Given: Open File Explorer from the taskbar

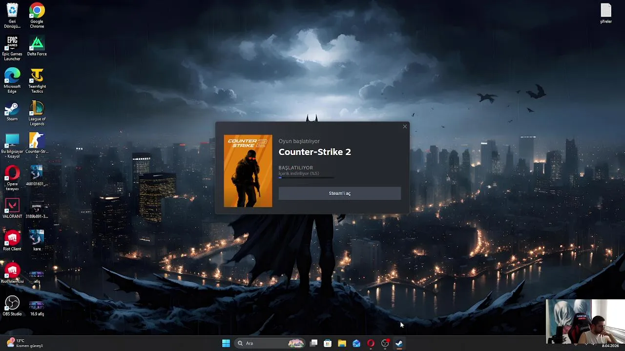Looking at the screenshot, I should click(342, 343).
